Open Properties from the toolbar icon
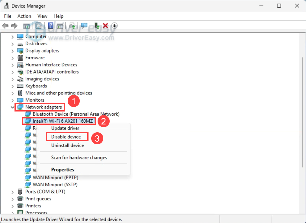The height and width of the screenshot is (223, 306). [38, 26]
